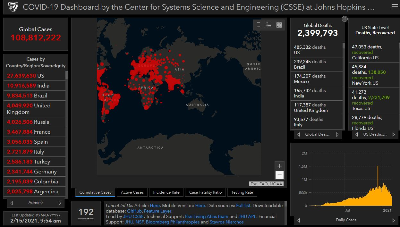Screen dimensions: 400x227
Task: Select United Kingdom in the cases list
Action: tap(34, 109)
